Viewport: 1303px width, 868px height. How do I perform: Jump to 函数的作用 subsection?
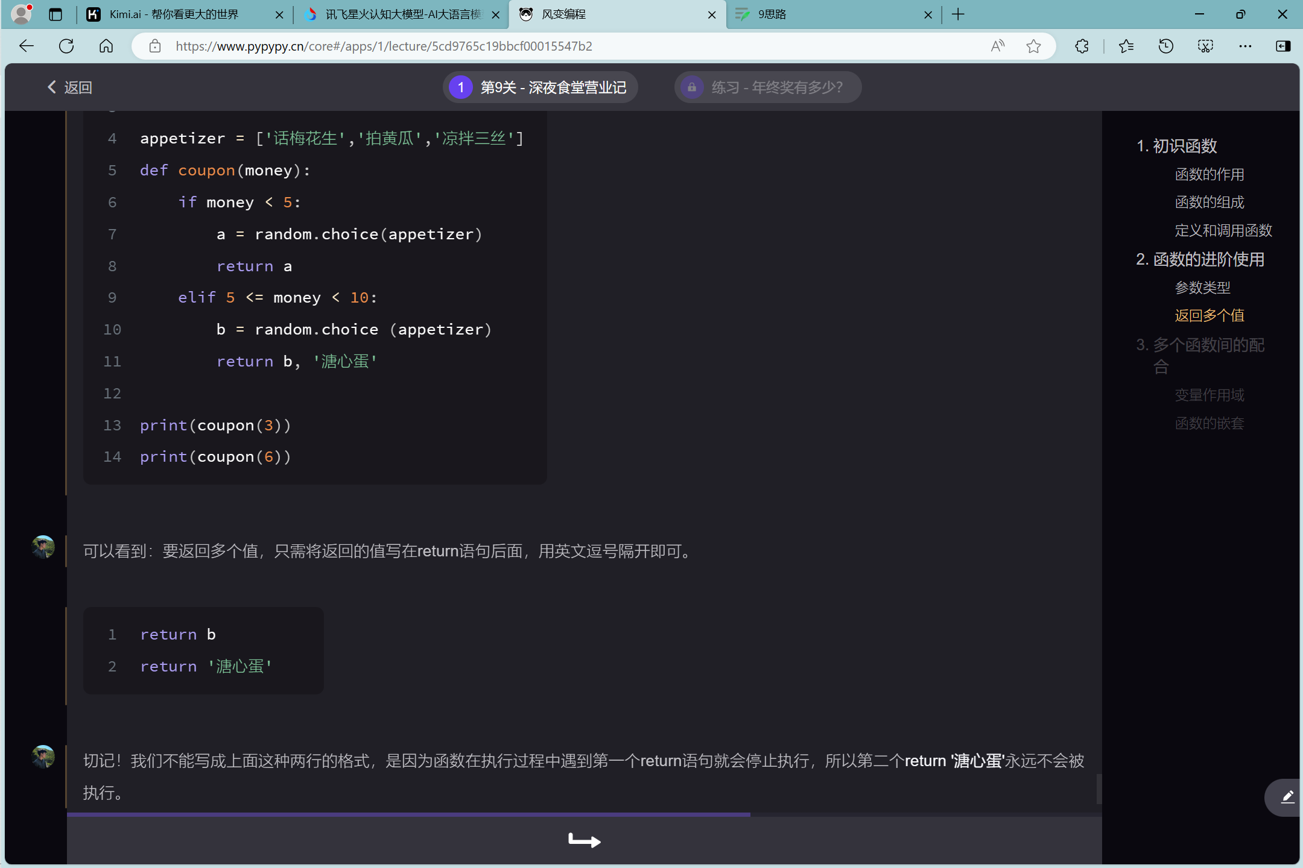click(x=1209, y=174)
